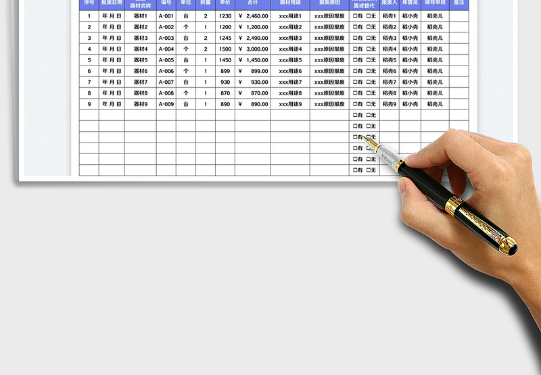Check the 无 box in row 1
Screen dimensions: 541x375
pos(368,16)
